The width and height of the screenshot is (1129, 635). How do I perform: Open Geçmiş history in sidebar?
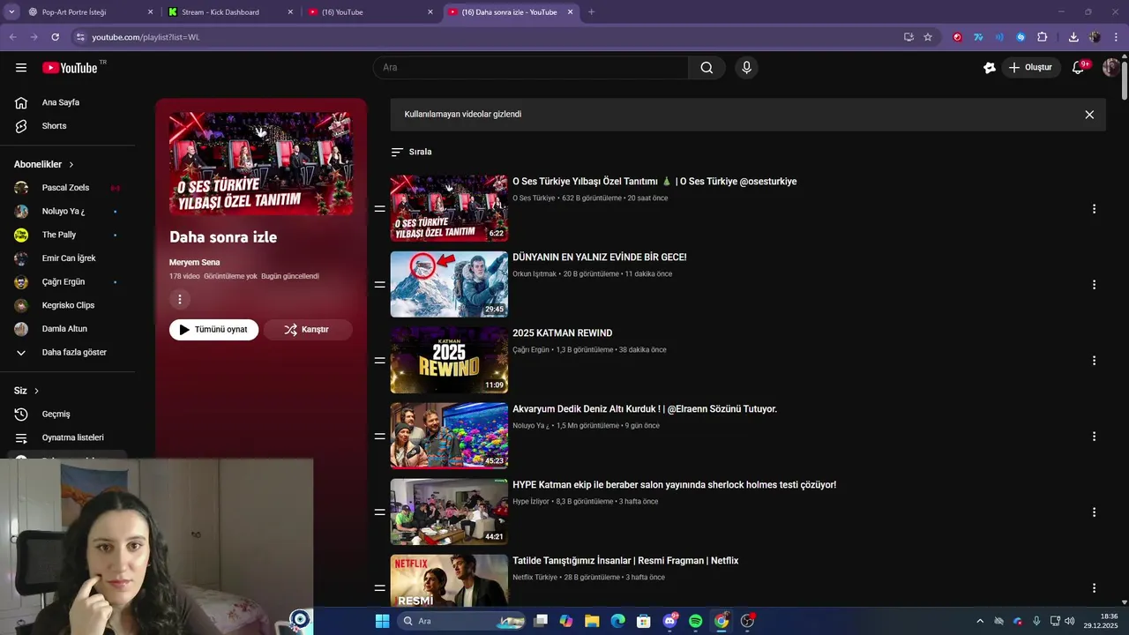click(x=67, y=415)
